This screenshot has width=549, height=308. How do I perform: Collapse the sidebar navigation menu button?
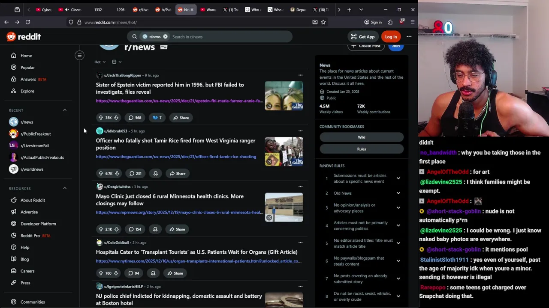pyautogui.click(x=79, y=55)
